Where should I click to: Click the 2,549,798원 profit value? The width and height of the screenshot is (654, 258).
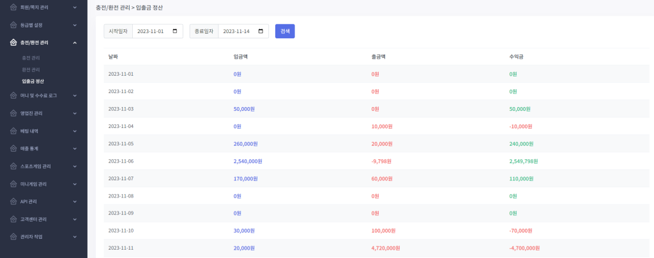(524, 161)
